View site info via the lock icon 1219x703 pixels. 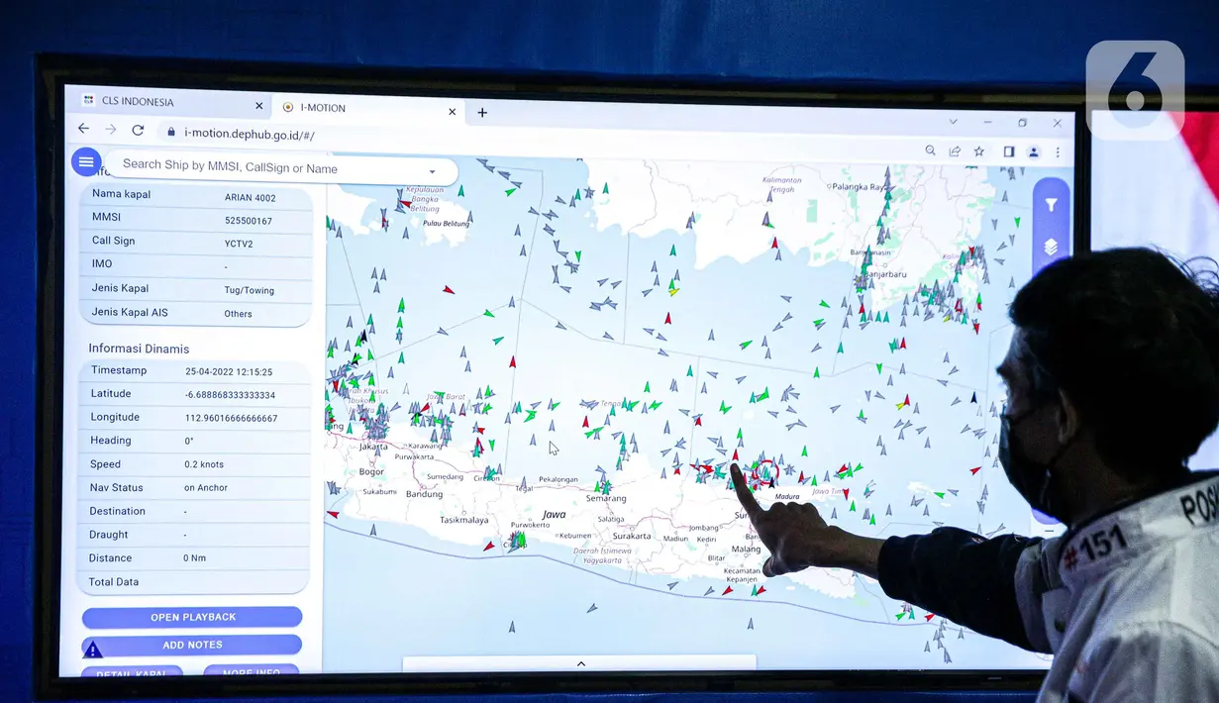tap(170, 132)
